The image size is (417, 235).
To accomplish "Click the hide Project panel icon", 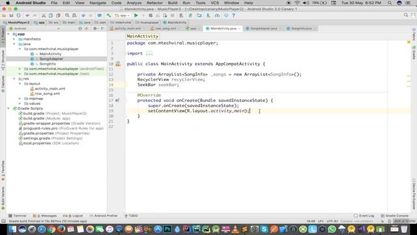I will coord(102,28).
